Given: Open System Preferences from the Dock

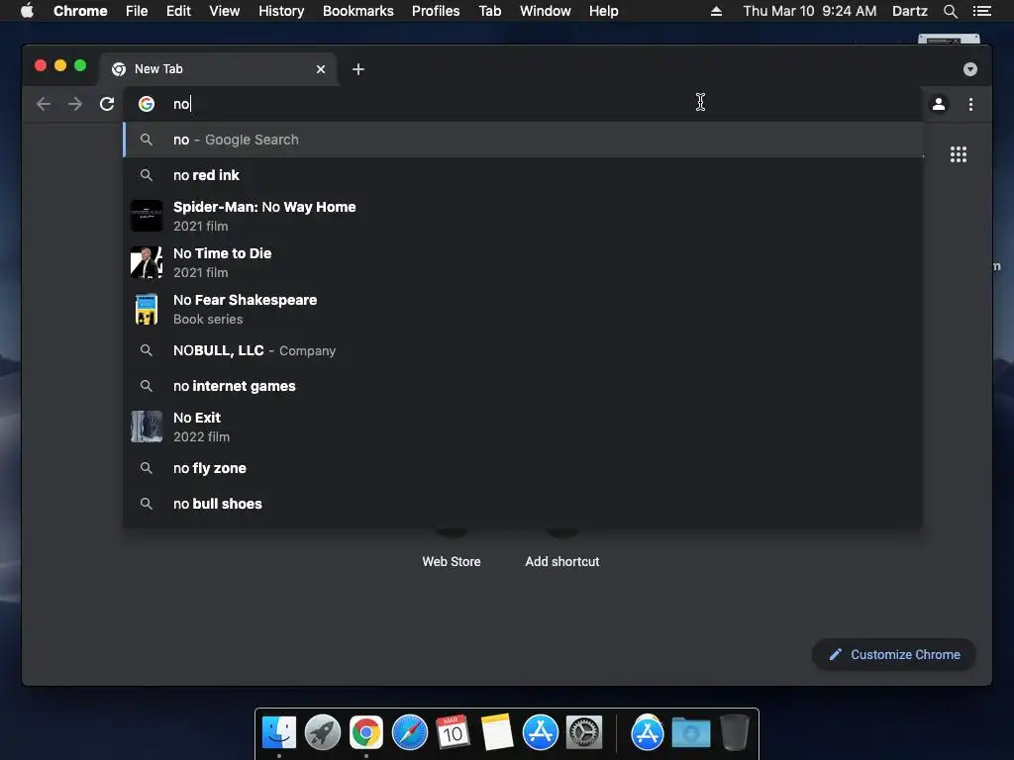Looking at the screenshot, I should 584,733.
